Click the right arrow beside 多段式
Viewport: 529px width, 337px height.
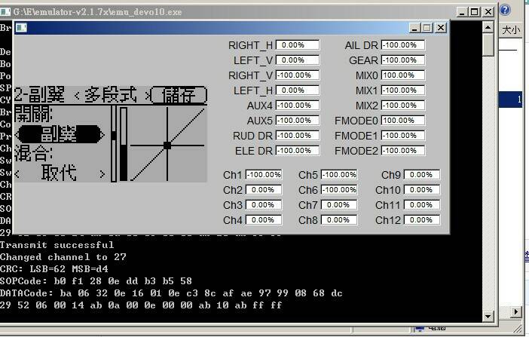click(x=148, y=96)
